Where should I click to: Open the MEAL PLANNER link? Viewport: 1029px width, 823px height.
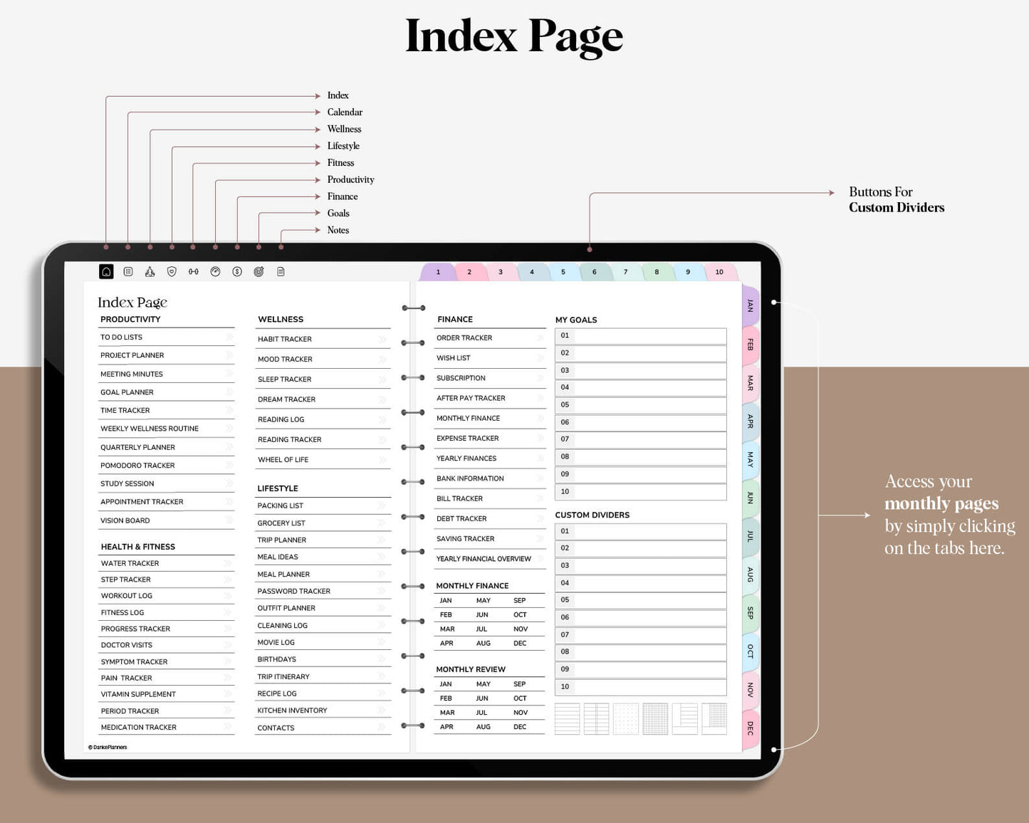283,574
